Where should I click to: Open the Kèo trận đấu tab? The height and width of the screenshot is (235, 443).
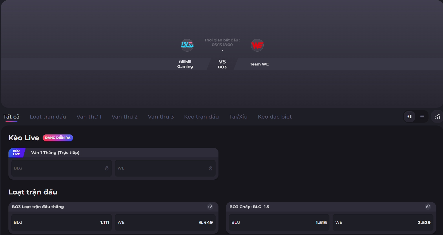coord(201,117)
